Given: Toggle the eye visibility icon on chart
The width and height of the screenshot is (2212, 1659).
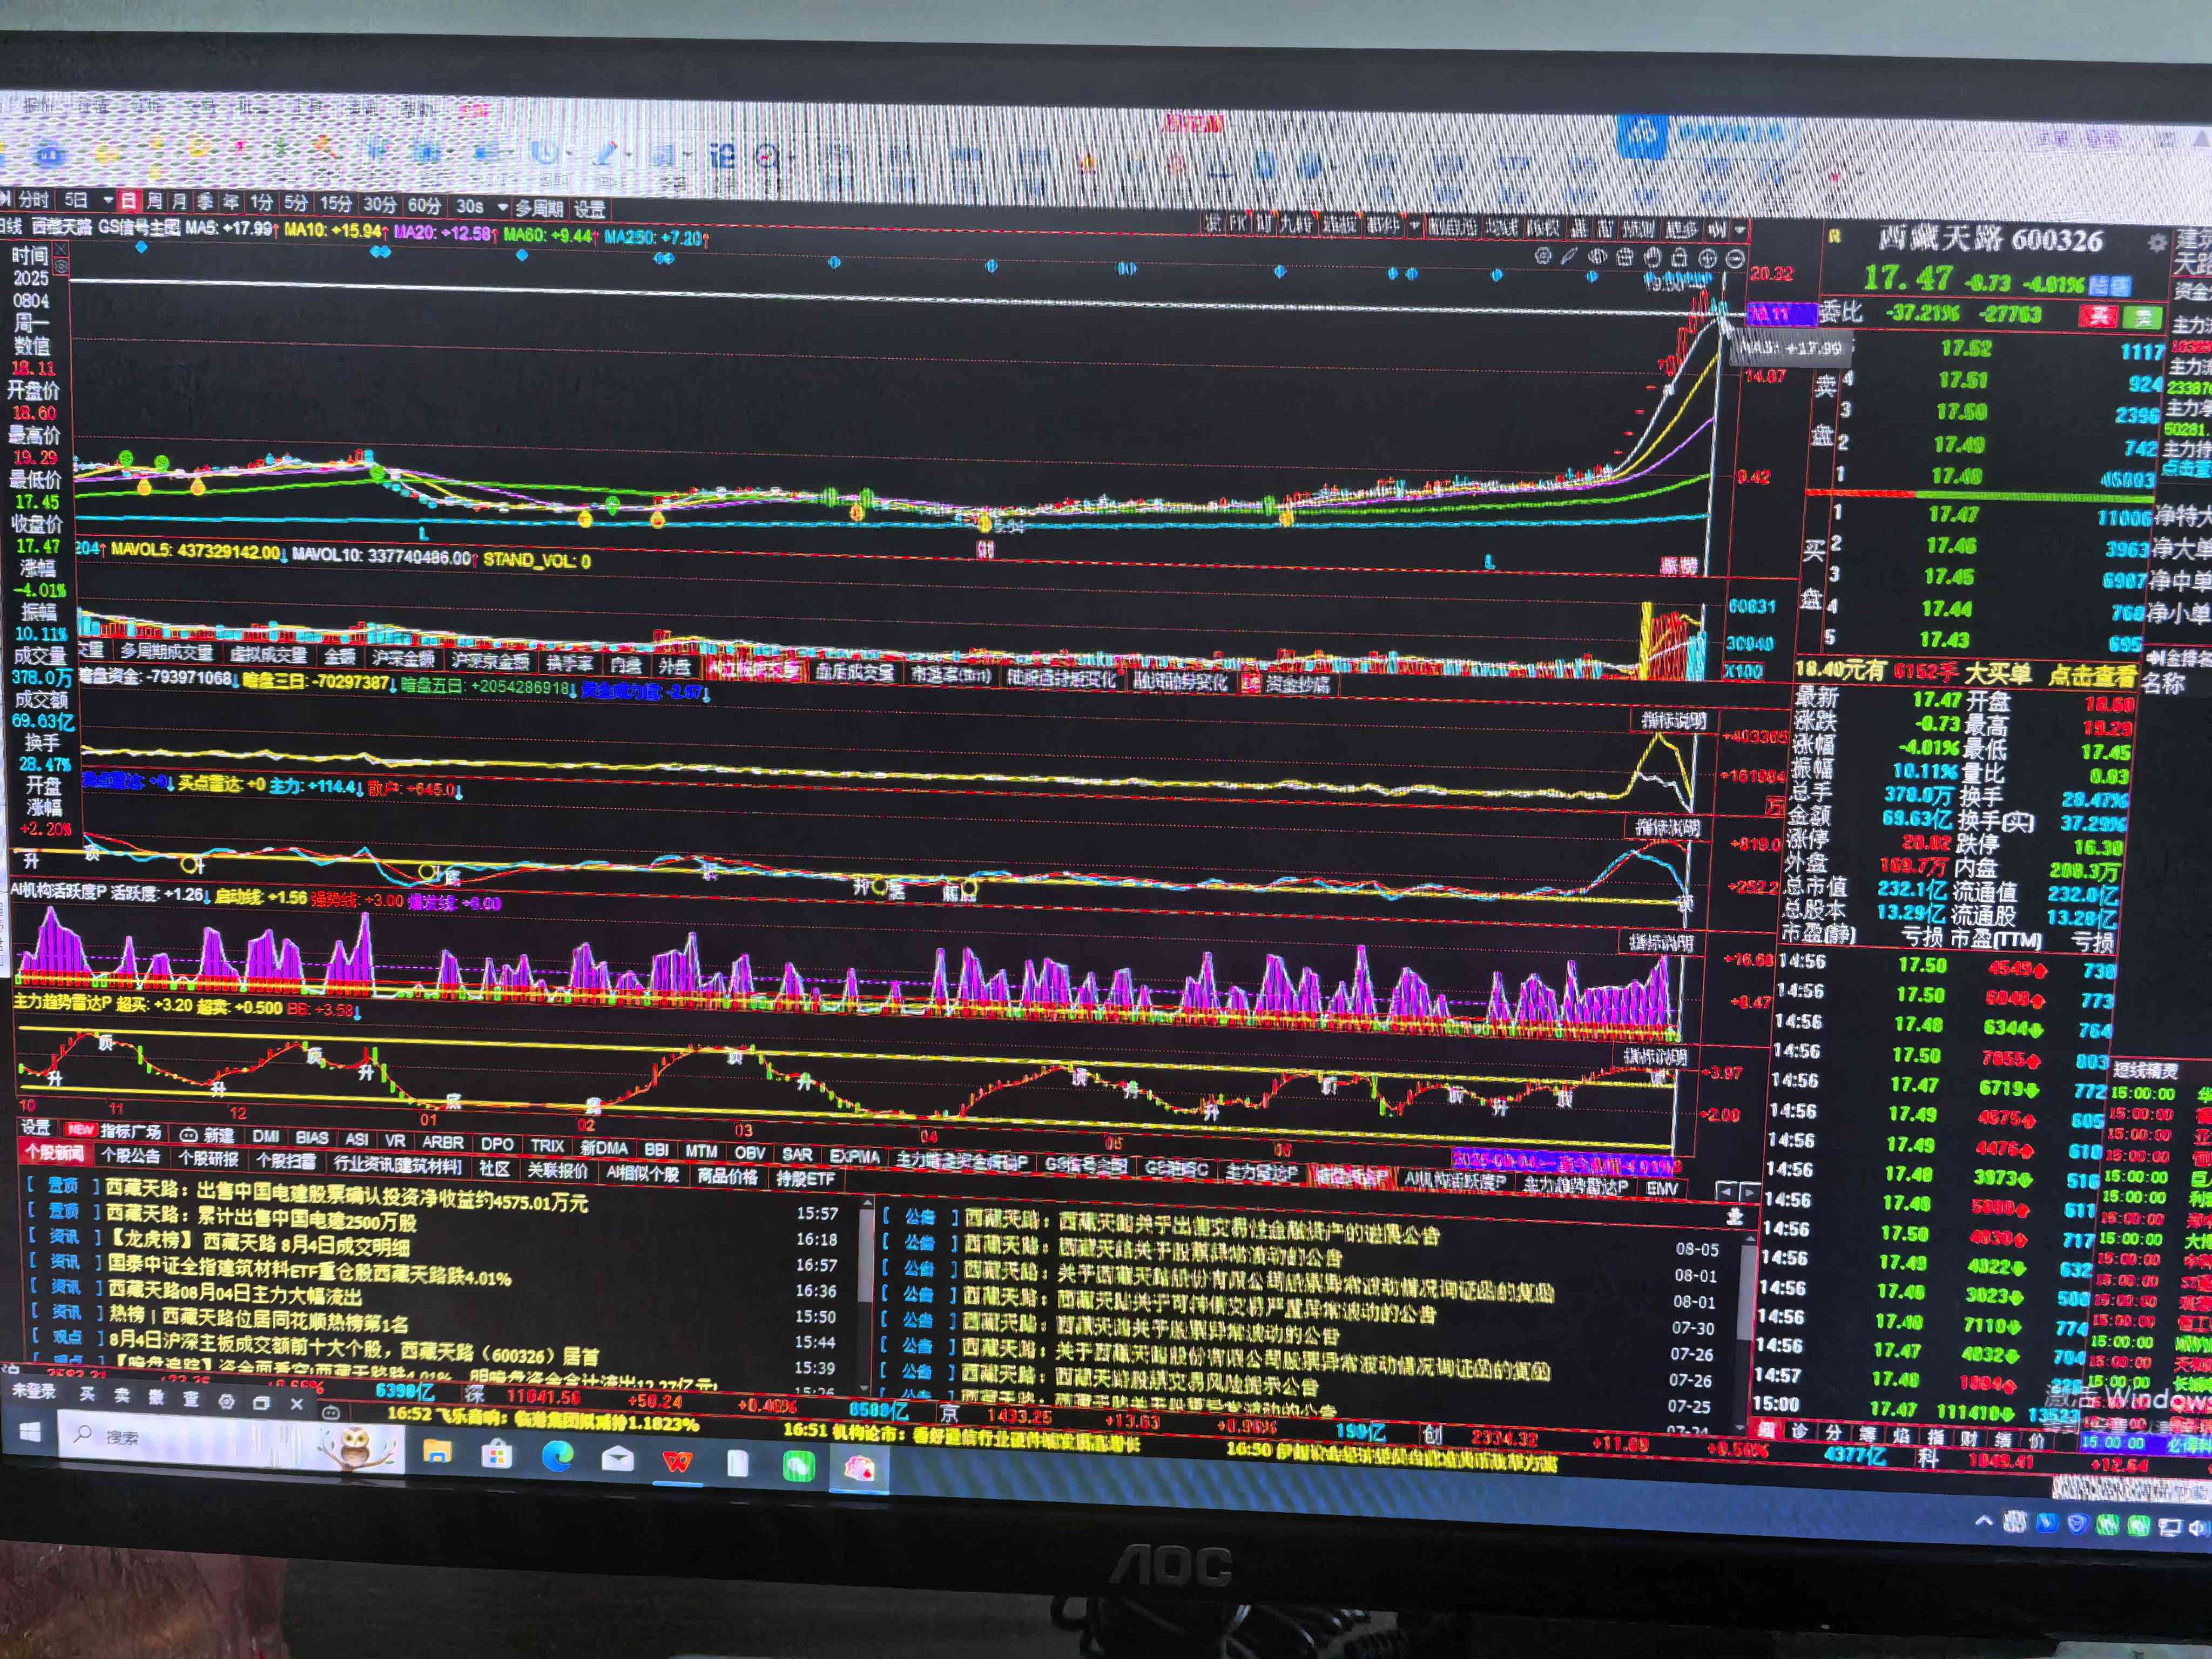Looking at the screenshot, I should pos(1598,256).
